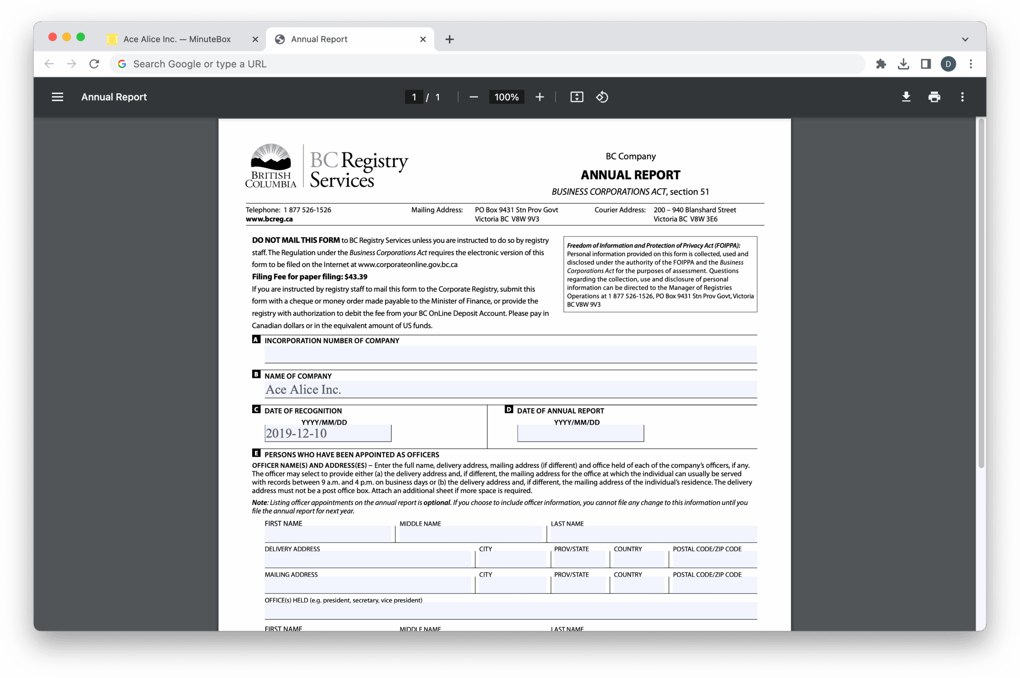Click the PDF zoom out minus button
Screen dimensions: 1020x678
[474, 97]
